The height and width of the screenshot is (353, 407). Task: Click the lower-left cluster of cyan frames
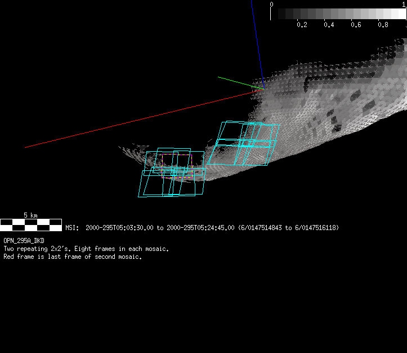click(x=172, y=174)
